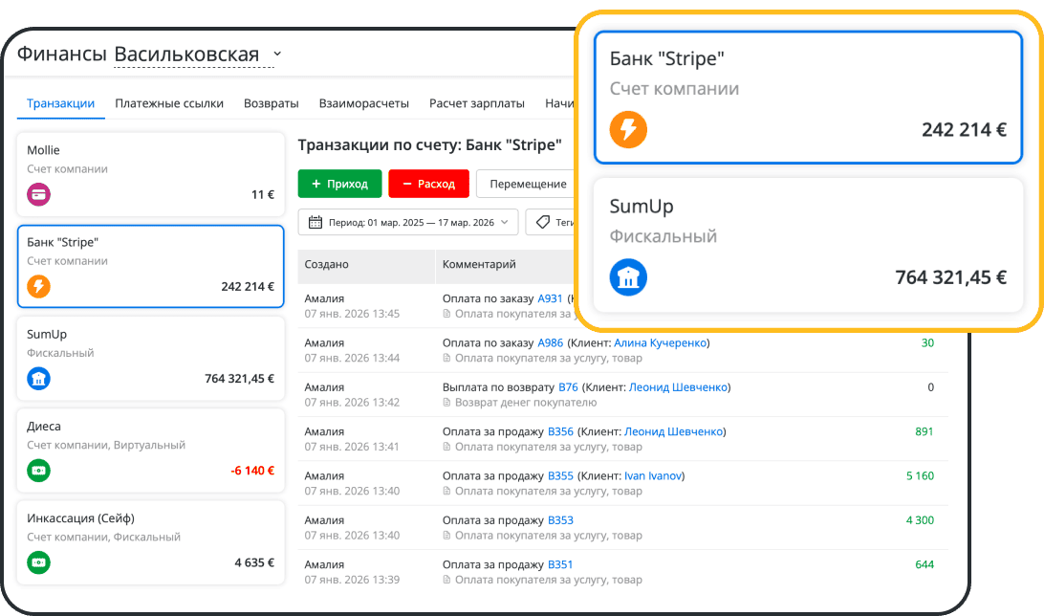Click the orange lightning icon in the sidebar Stripe card
This screenshot has height=616, width=1044.
pos(39,286)
